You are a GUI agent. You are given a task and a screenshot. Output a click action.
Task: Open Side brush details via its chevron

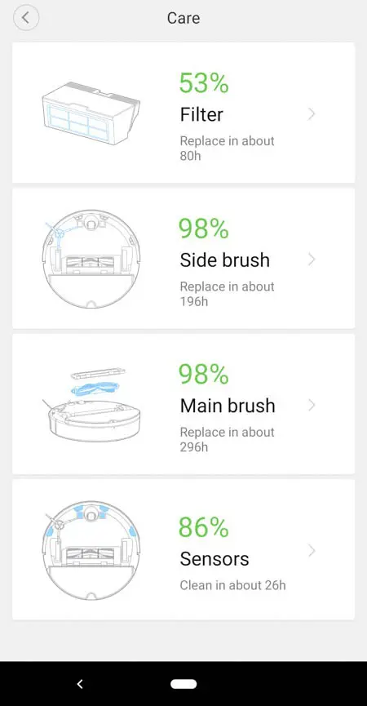(312, 260)
